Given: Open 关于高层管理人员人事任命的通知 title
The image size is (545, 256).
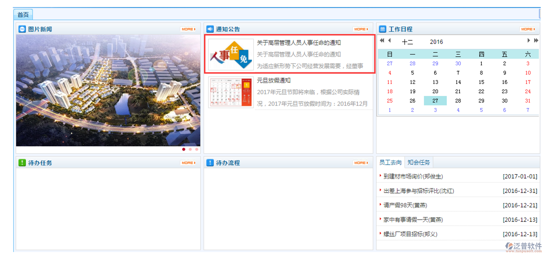Looking at the screenshot, I should 299,43.
